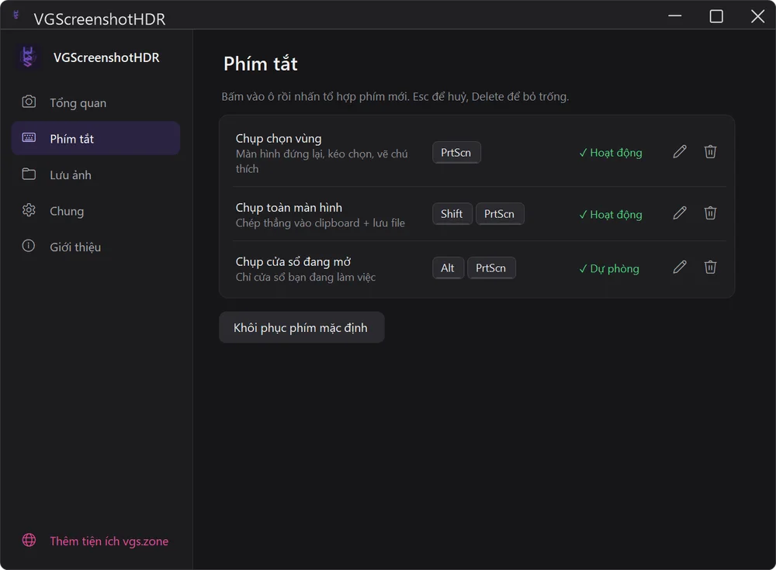The width and height of the screenshot is (776, 570).
Task: Click the Chép thẳng vào clipboard description
Action: click(320, 223)
